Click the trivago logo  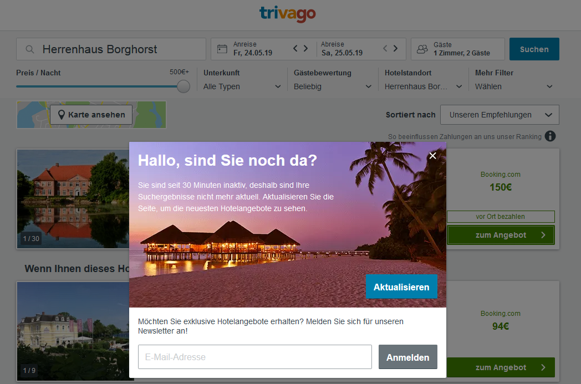coord(287,14)
